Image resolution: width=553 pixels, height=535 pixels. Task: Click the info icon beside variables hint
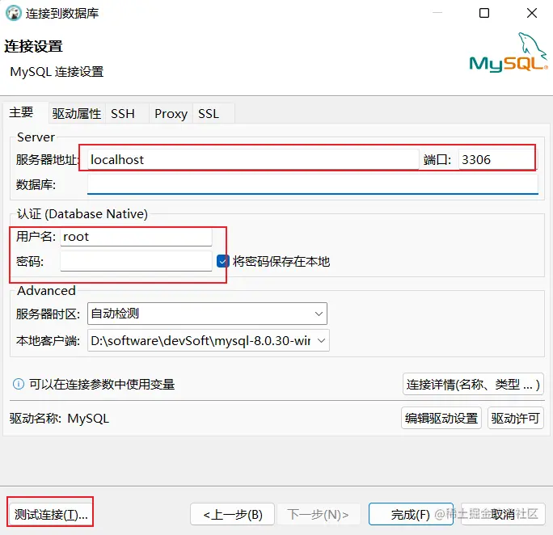(x=19, y=384)
